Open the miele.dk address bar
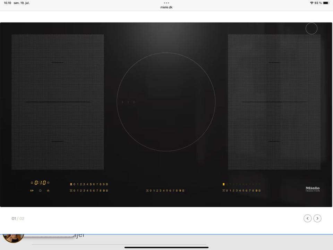Viewport: 333px width, 250px height. (166, 7)
